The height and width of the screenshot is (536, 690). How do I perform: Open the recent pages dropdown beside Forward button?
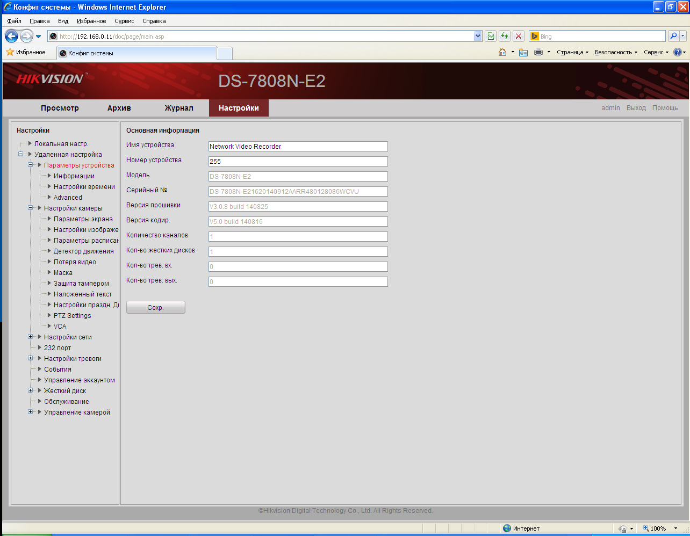[x=39, y=37]
